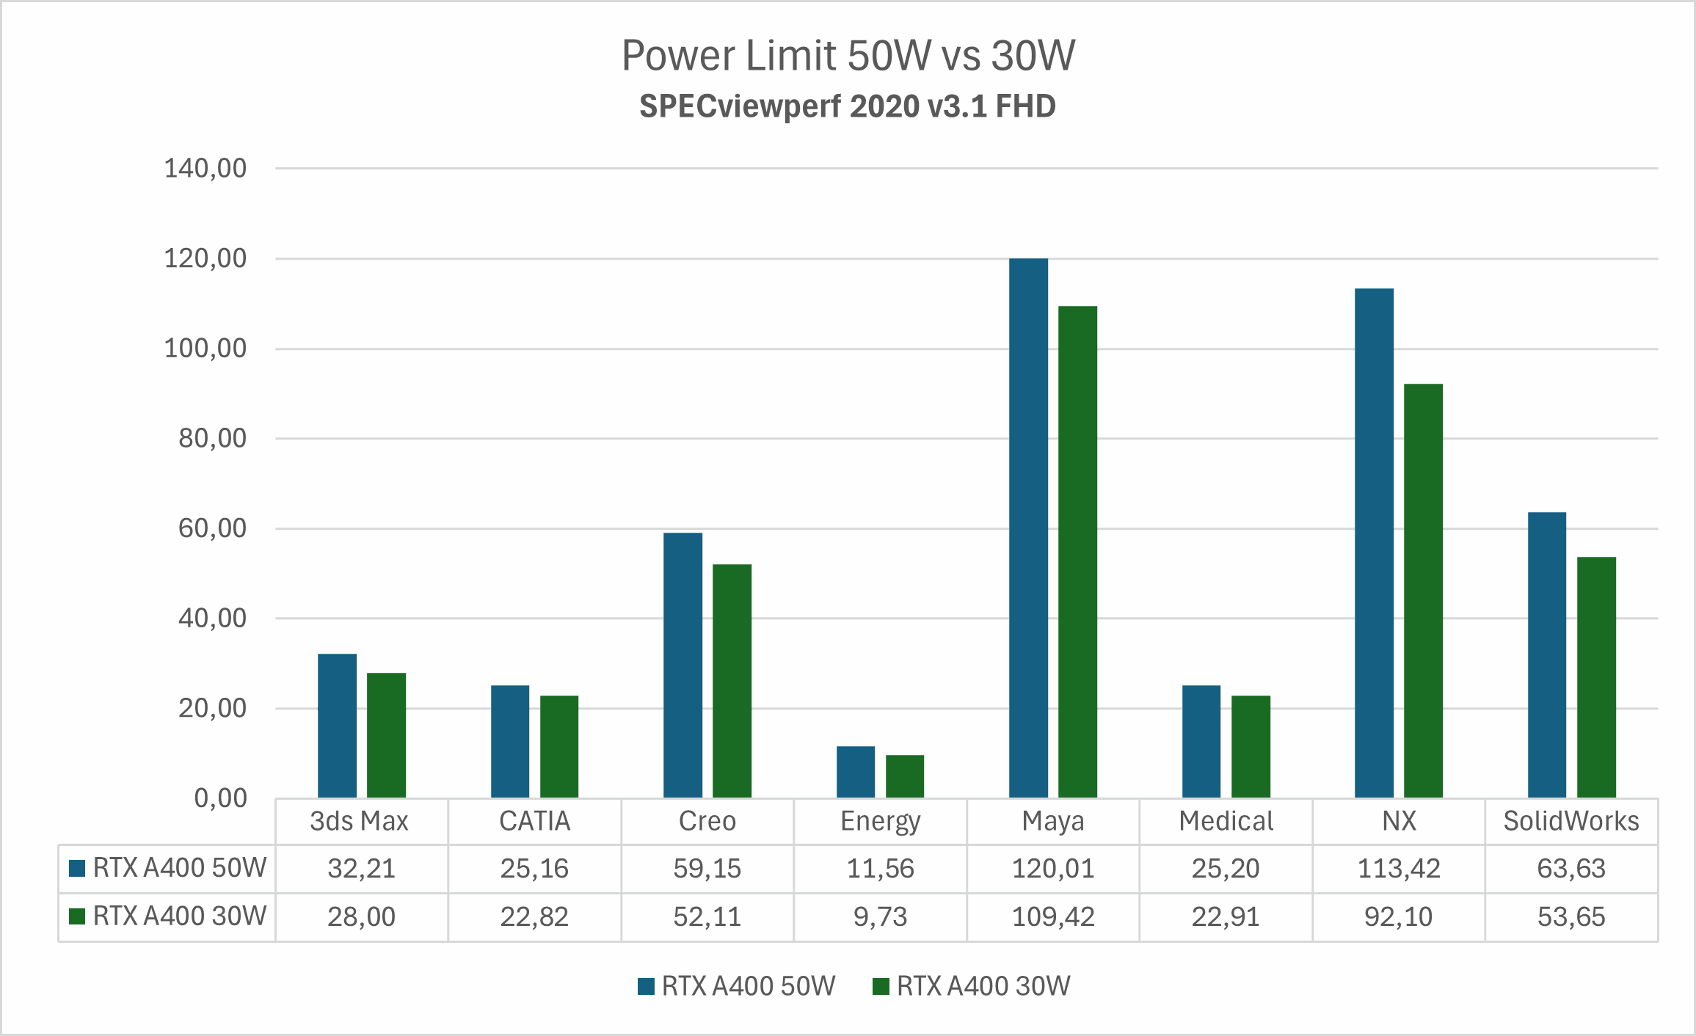Select the 120,01 value under Maya
Screen dimensions: 1696x1036
coord(1053,868)
